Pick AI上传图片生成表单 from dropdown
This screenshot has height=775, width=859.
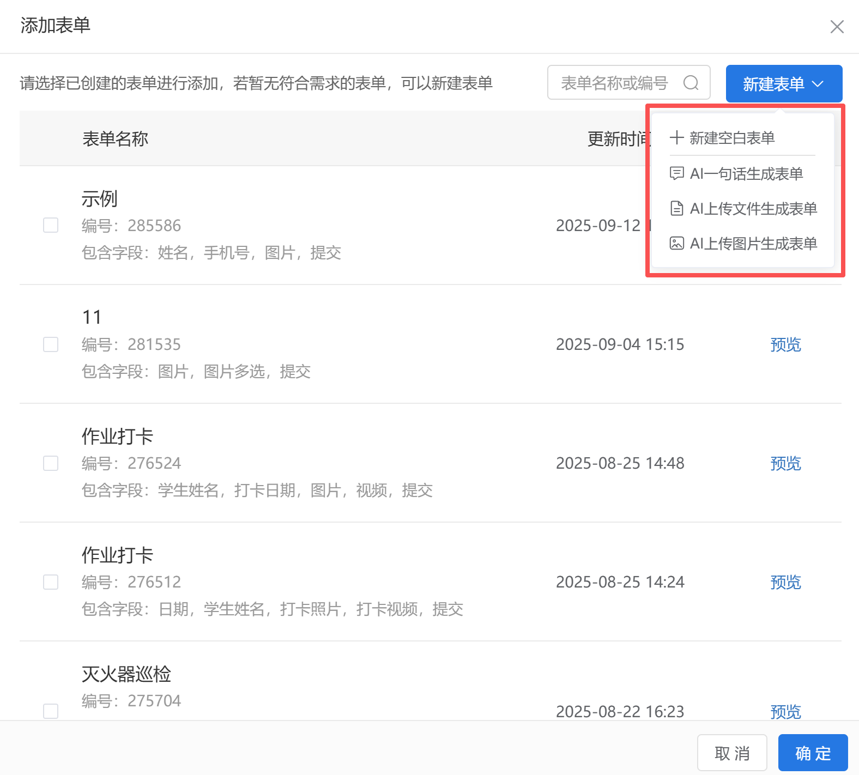753,244
